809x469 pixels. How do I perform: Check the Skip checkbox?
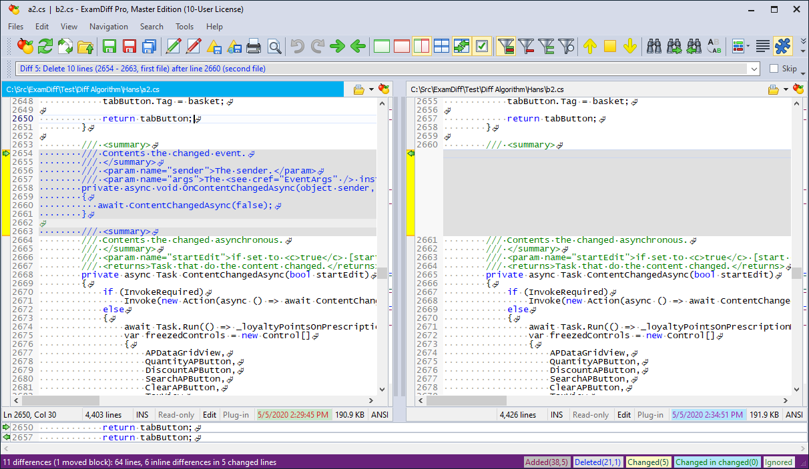click(x=774, y=69)
